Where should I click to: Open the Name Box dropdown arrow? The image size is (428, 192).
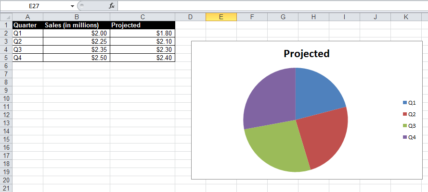(x=72, y=6)
